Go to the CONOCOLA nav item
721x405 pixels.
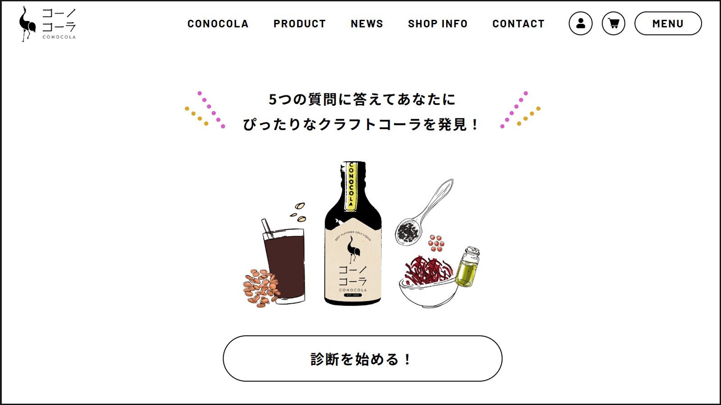click(218, 24)
